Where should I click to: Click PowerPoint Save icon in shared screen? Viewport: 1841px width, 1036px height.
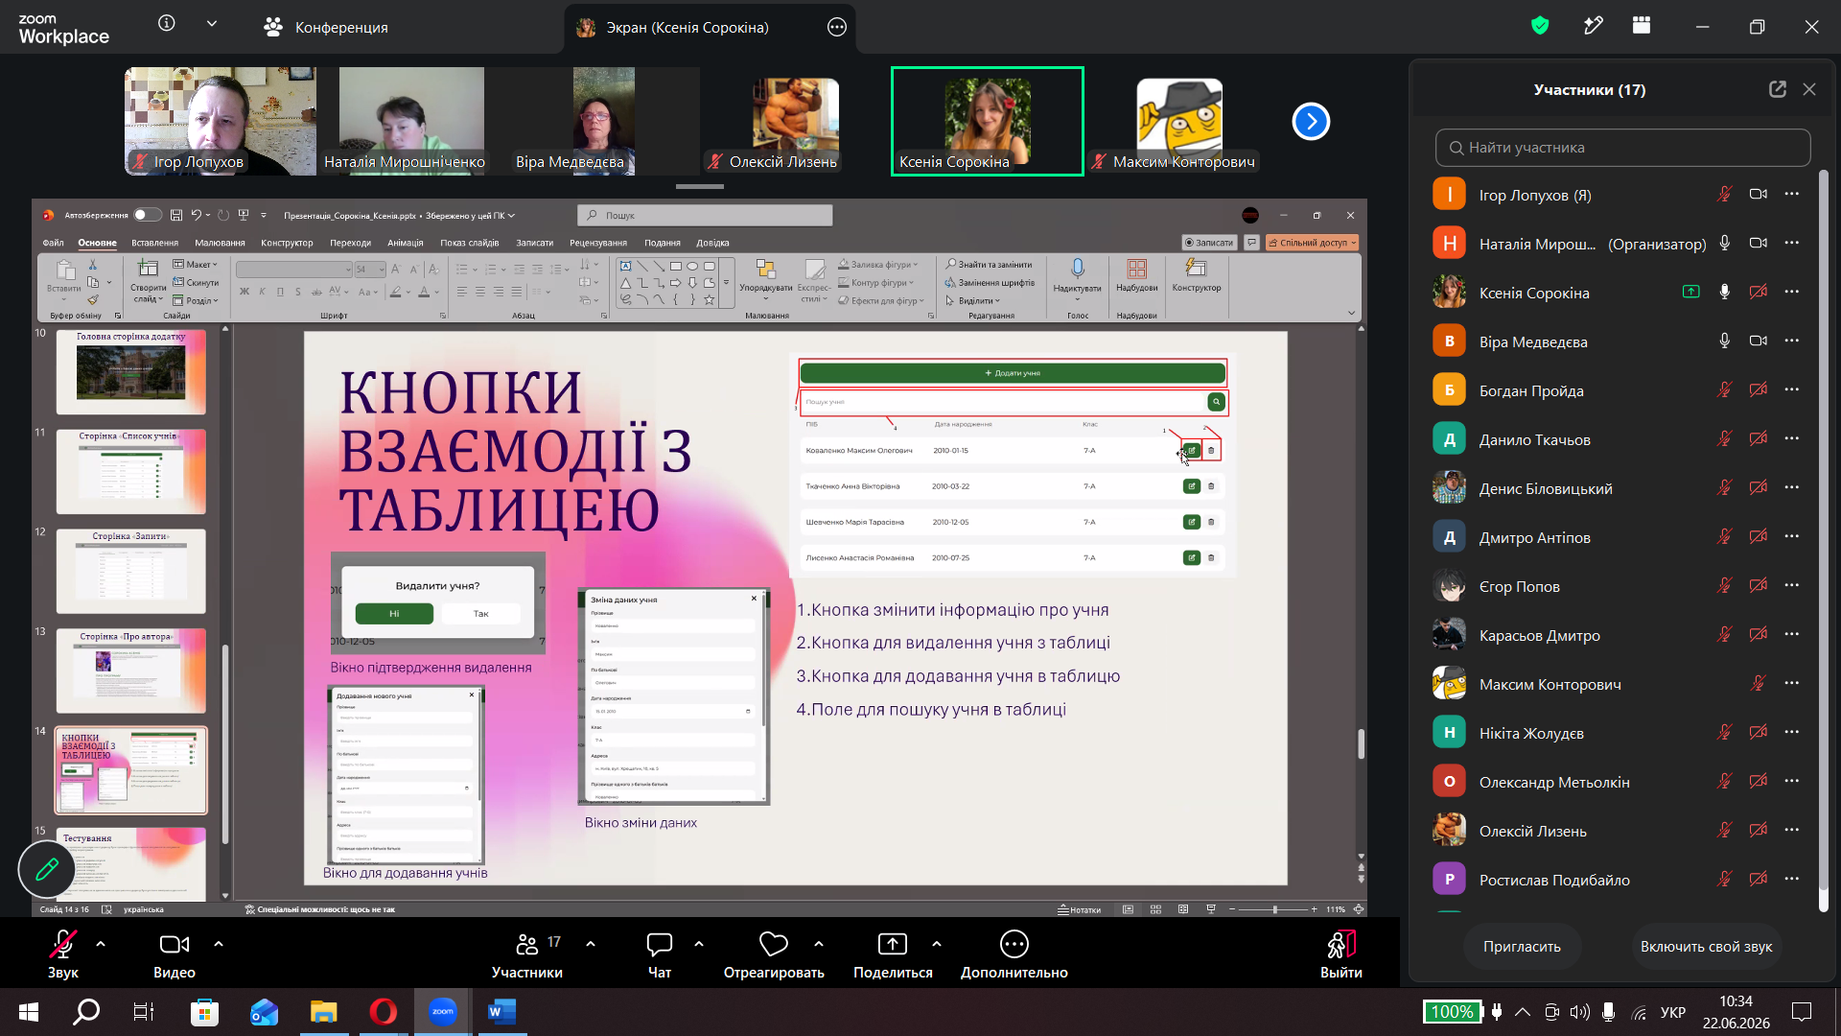click(x=175, y=215)
